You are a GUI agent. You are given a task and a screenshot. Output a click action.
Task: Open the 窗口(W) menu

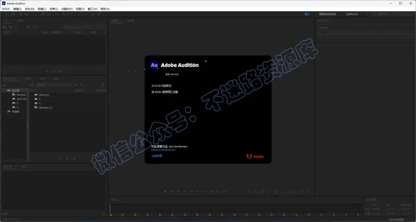(x=92, y=9)
